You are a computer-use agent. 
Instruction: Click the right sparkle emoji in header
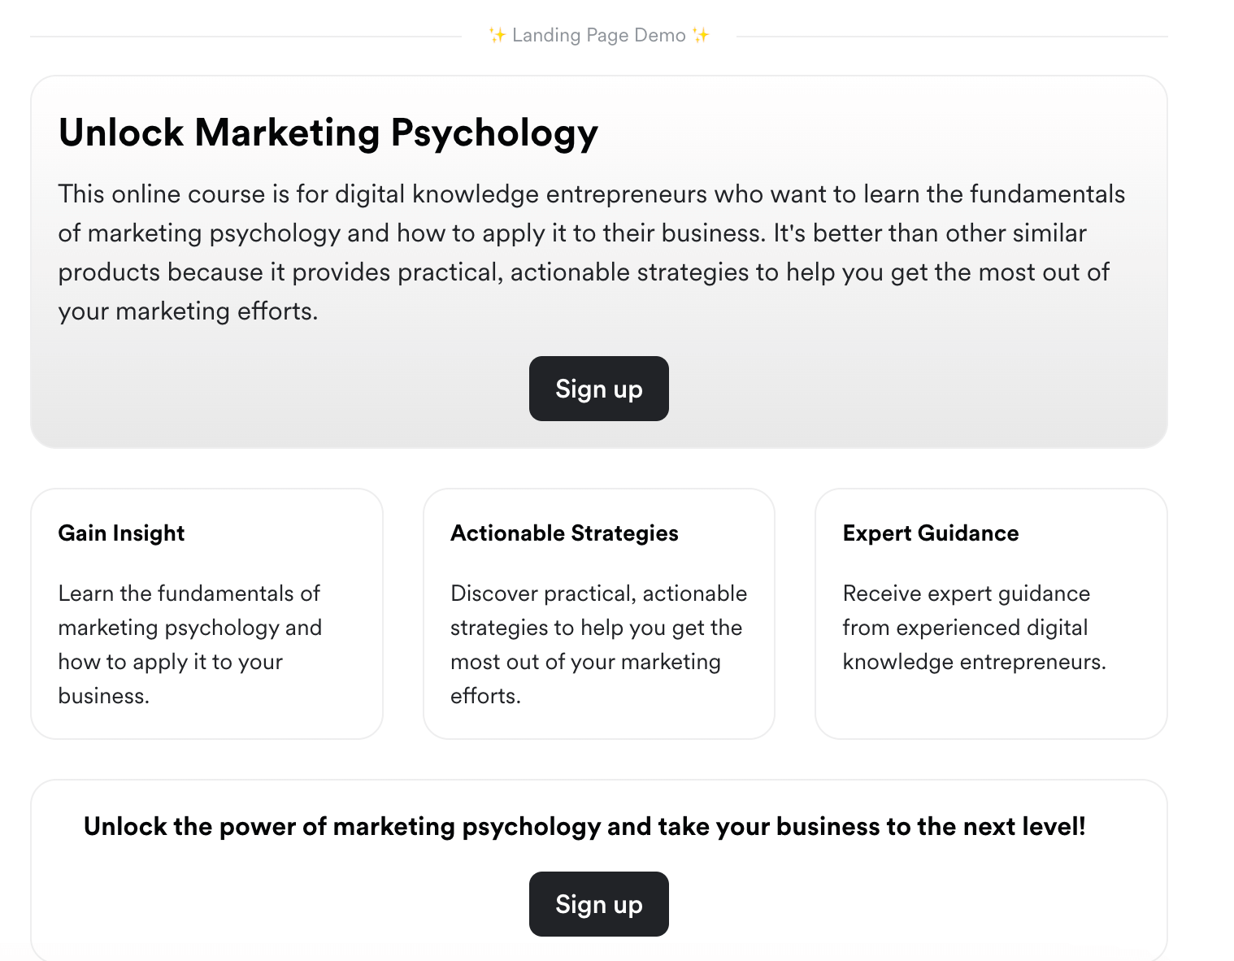point(701,36)
